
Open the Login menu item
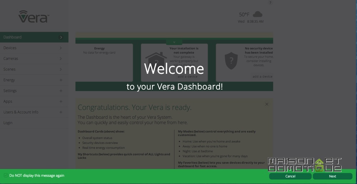34,123
